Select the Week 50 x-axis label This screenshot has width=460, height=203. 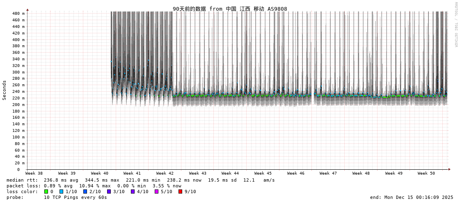[x=426, y=173]
